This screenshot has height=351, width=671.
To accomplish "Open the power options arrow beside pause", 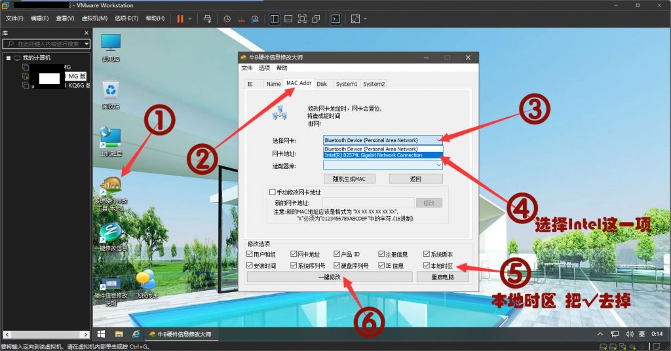I will (x=190, y=19).
